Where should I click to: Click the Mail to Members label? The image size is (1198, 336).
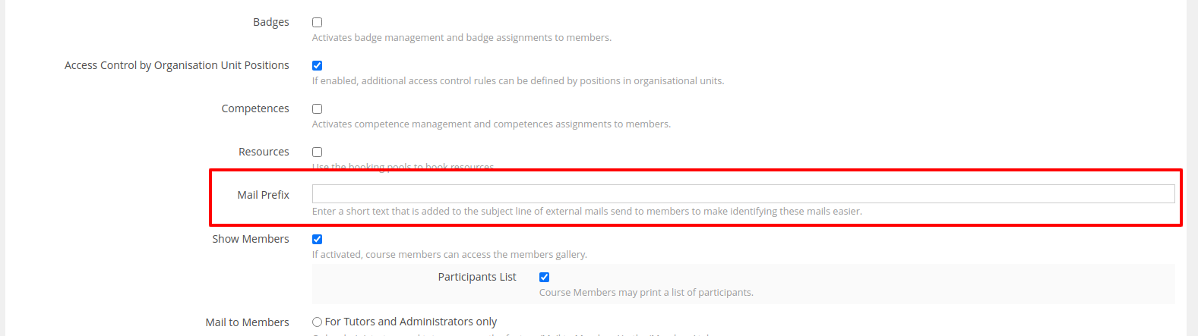[x=247, y=322]
